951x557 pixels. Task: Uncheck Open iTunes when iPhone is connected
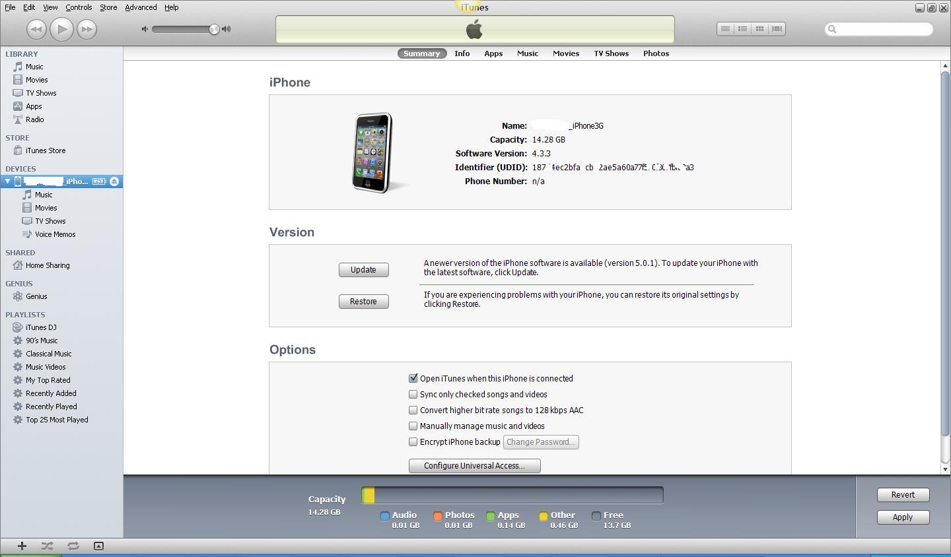[413, 378]
